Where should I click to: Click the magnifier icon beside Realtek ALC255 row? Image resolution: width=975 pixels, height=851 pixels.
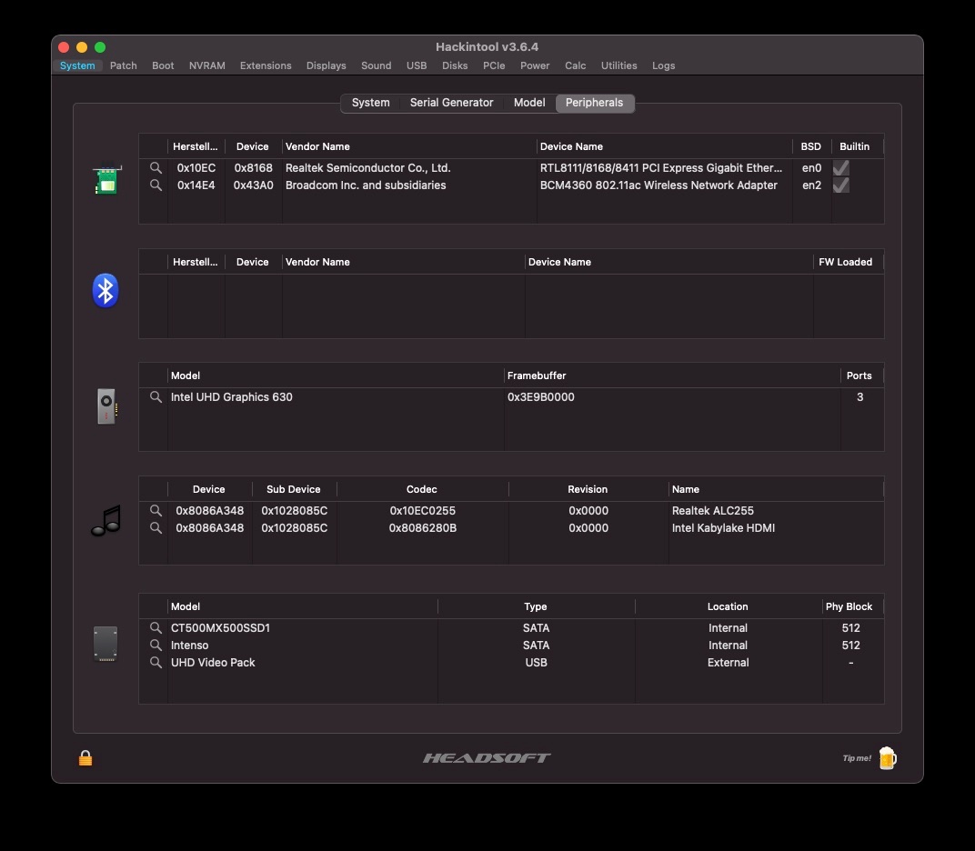click(156, 510)
